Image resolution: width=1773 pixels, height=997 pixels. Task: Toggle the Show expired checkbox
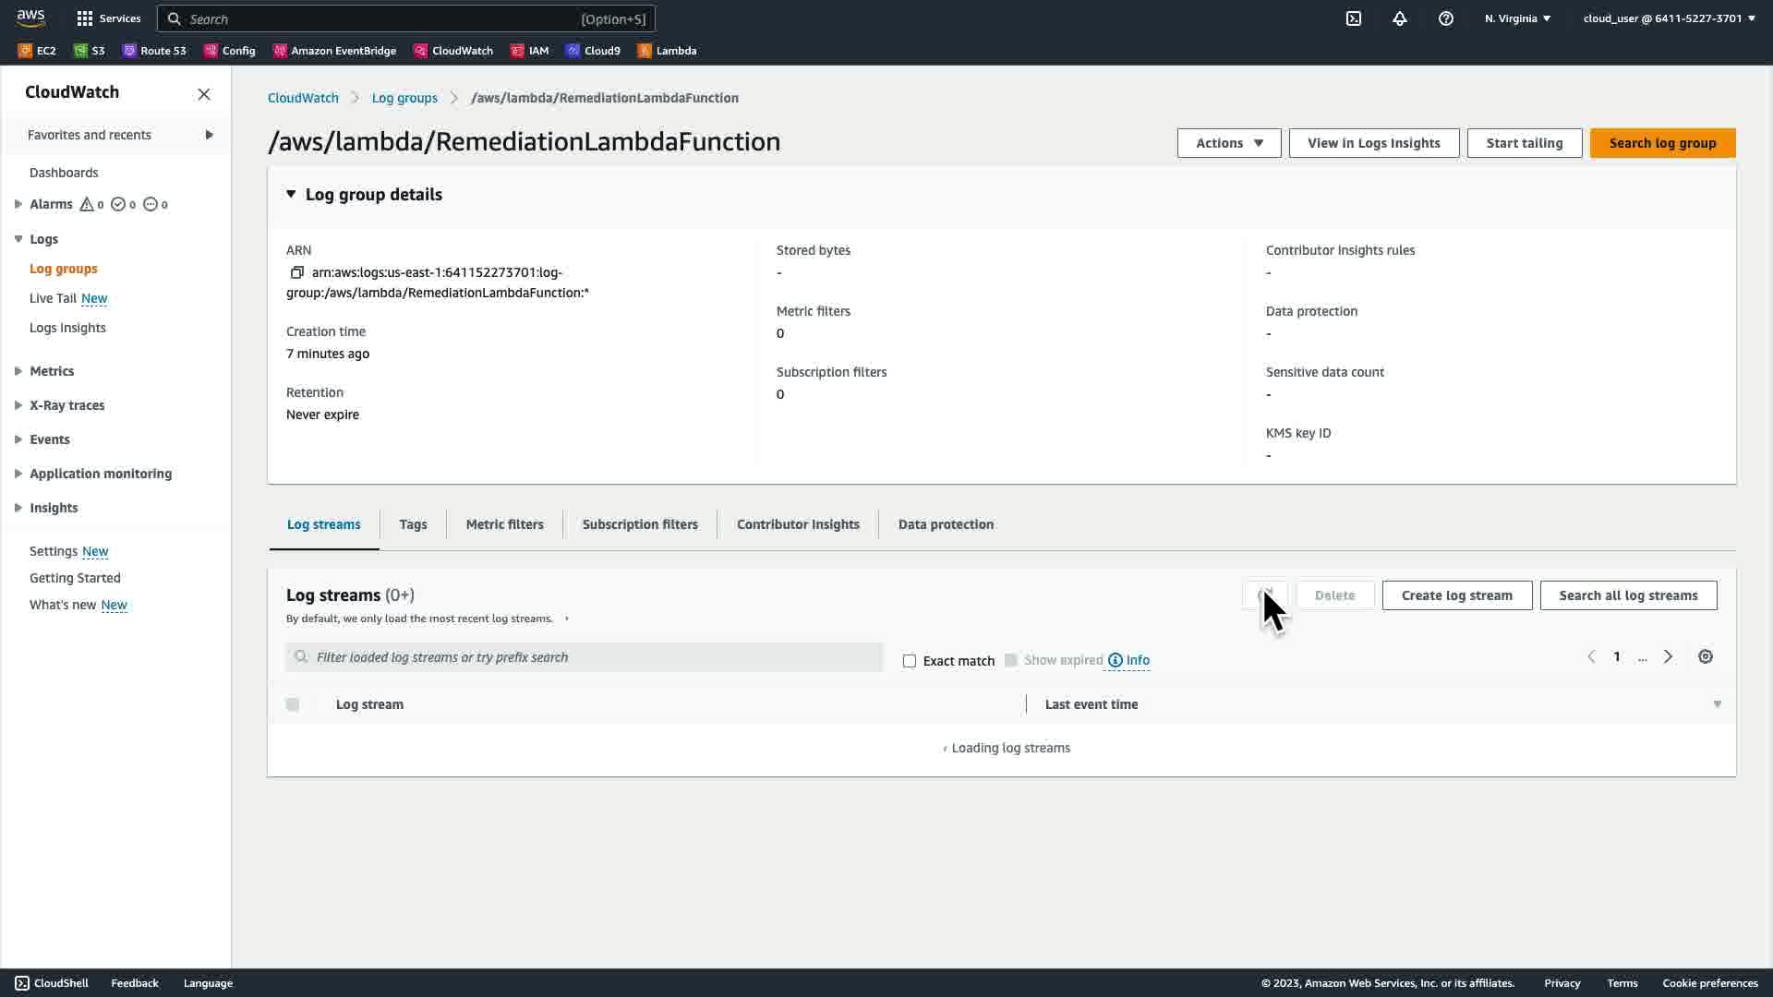tap(1011, 660)
